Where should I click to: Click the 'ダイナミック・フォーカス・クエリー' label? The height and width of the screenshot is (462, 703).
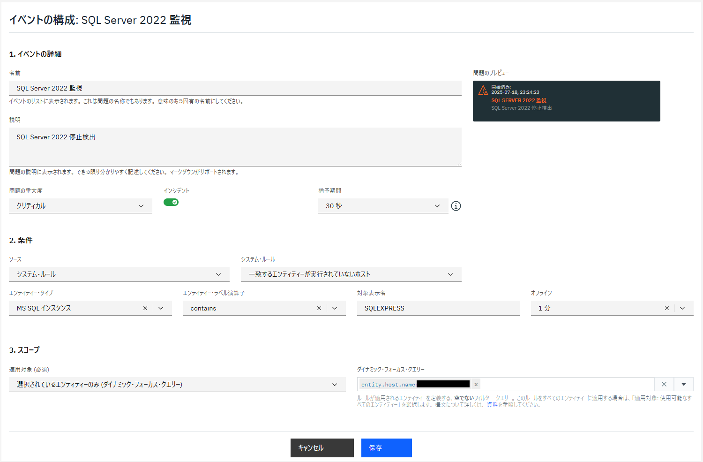point(390,370)
